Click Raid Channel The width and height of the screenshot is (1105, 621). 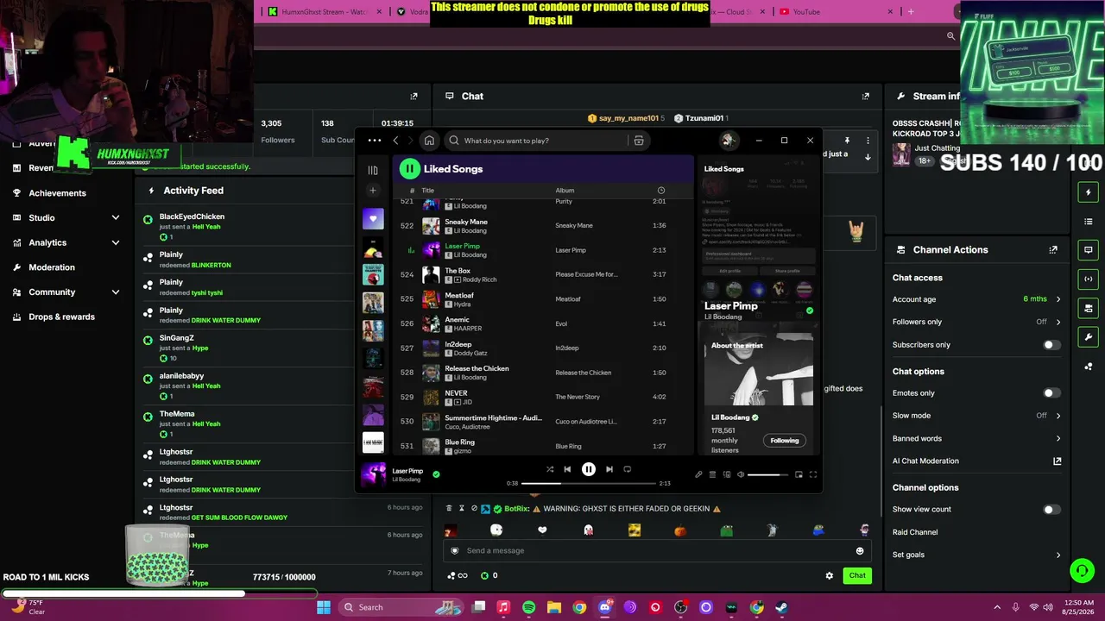915,532
